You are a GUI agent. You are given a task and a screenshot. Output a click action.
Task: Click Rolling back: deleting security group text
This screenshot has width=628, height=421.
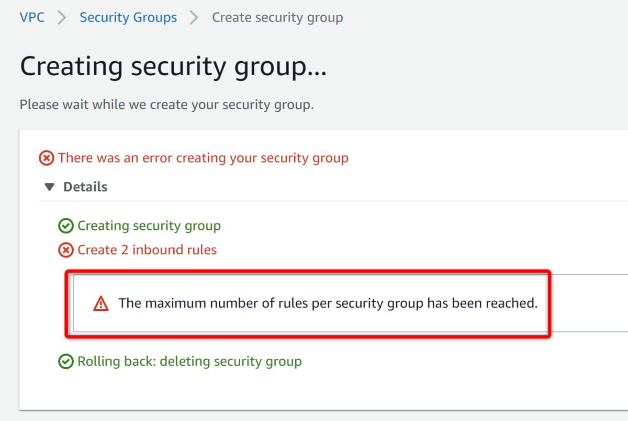pos(189,361)
